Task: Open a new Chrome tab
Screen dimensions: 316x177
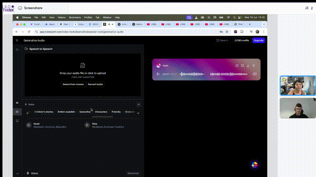Action: [250, 24]
